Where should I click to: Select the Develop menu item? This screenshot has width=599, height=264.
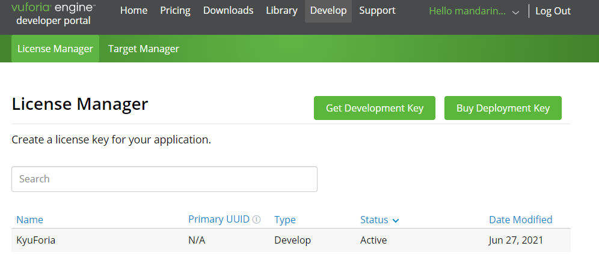328,11
